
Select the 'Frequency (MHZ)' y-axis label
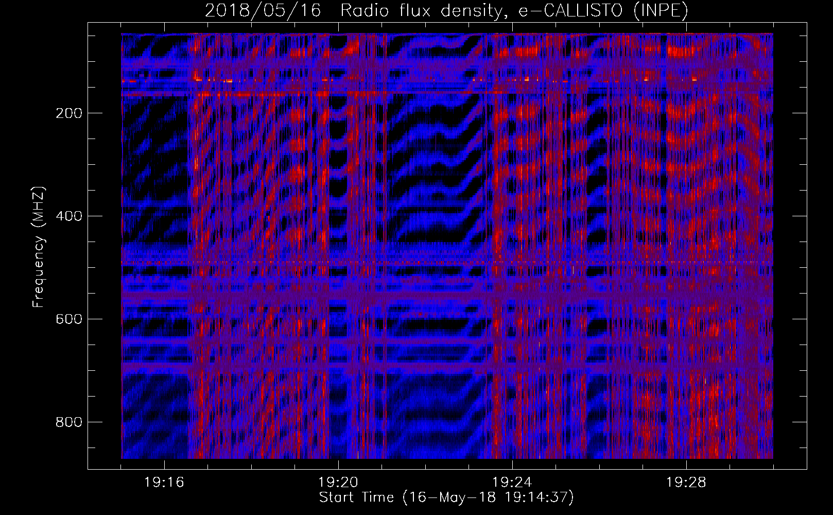tap(39, 247)
